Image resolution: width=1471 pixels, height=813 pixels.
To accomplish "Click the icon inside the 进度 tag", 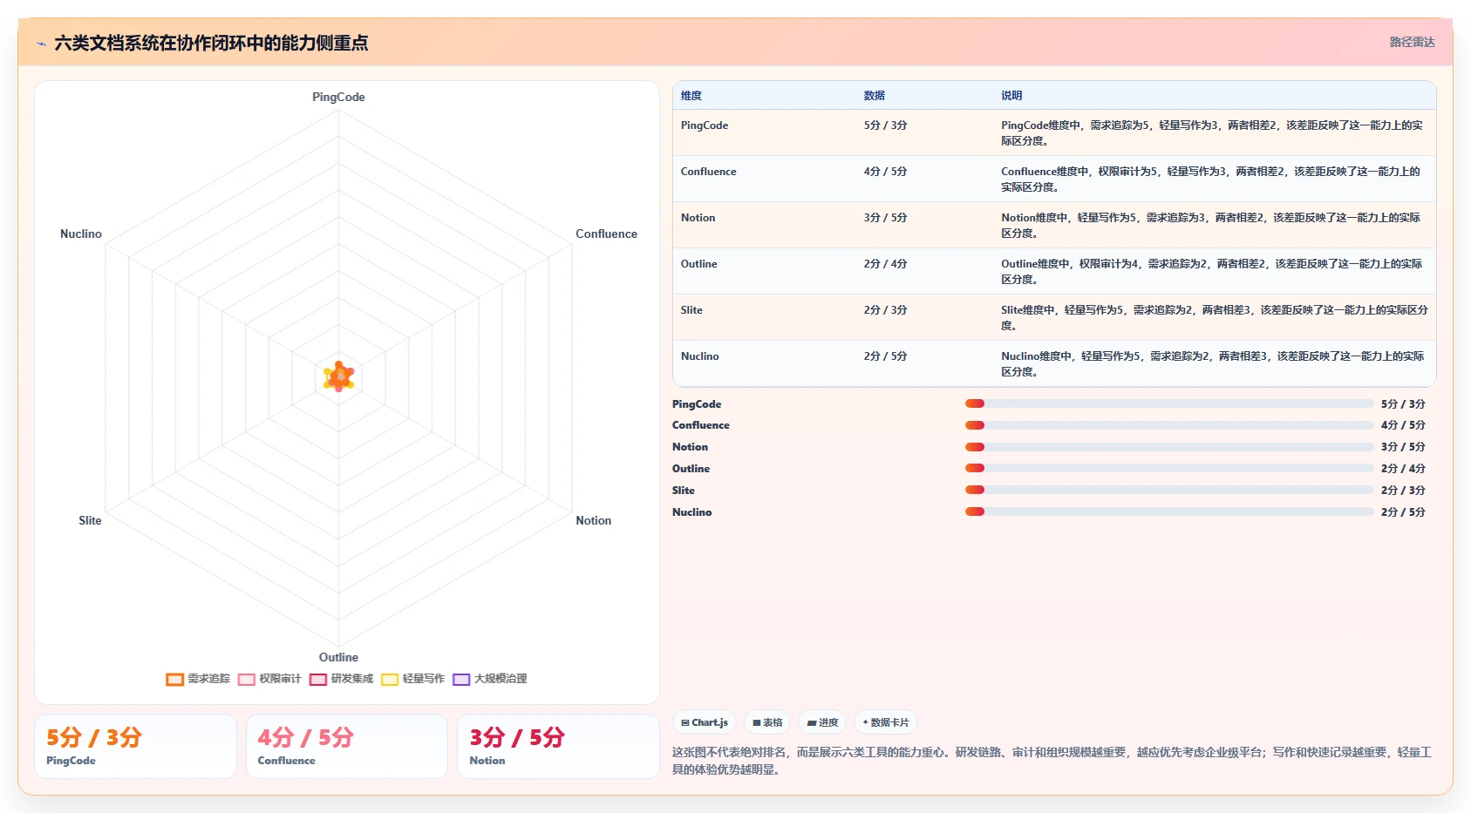I will (812, 722).
